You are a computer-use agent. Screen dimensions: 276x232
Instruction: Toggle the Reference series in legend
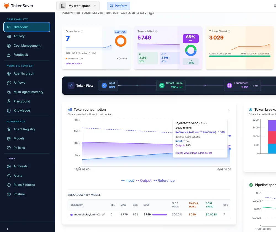pos(164,181)
